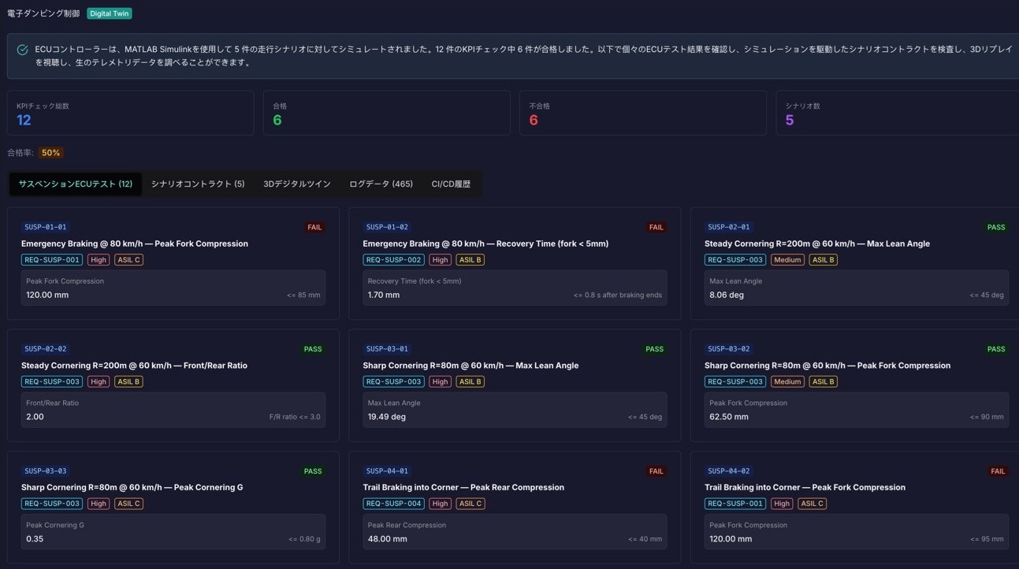1019x569 pixels.
Task: Open REQ-SUSP-001 tag in the SUSP-04-02 card
Action: [x=734, y=504]
